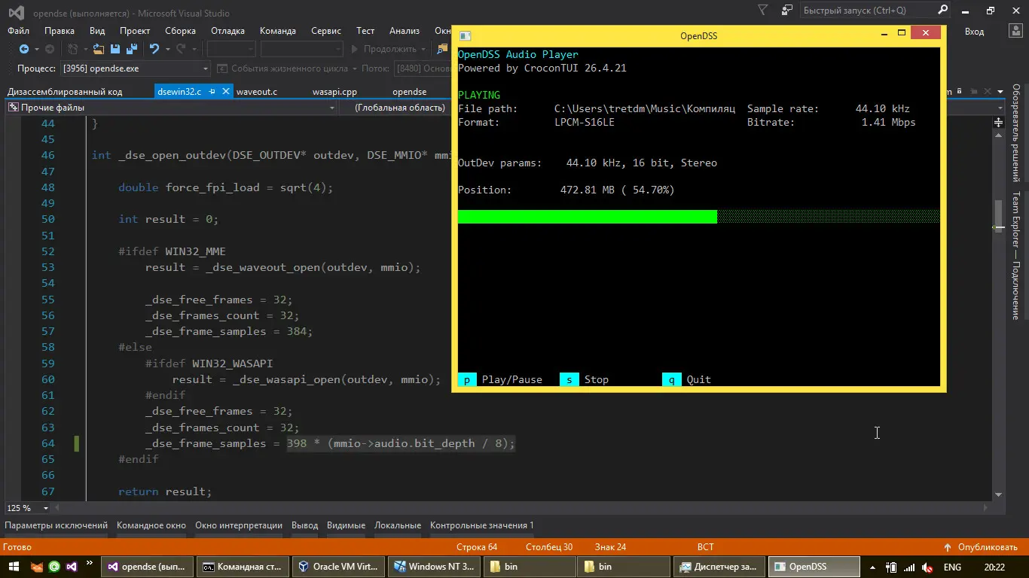This screenshot has width=1029, height=578.
Task: Switch to the waveout.c tab
Action: [x=257, y=92]
